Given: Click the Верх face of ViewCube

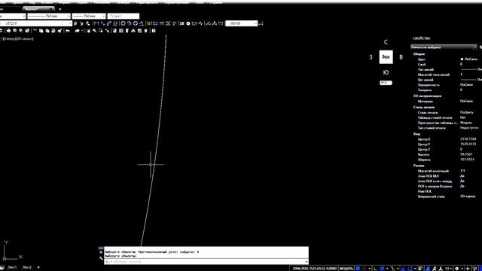Looking at the screenshot, I should click(x=386, y=57).
